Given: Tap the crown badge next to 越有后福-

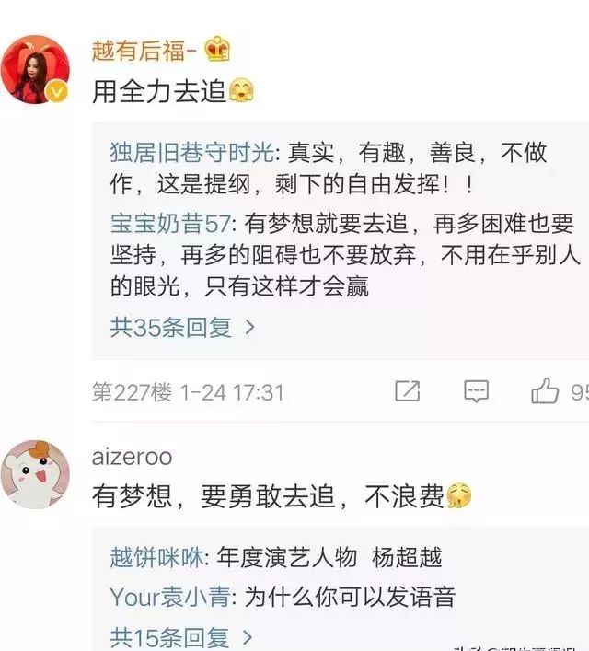Looking at the screenshot, I should coord(218,50).
